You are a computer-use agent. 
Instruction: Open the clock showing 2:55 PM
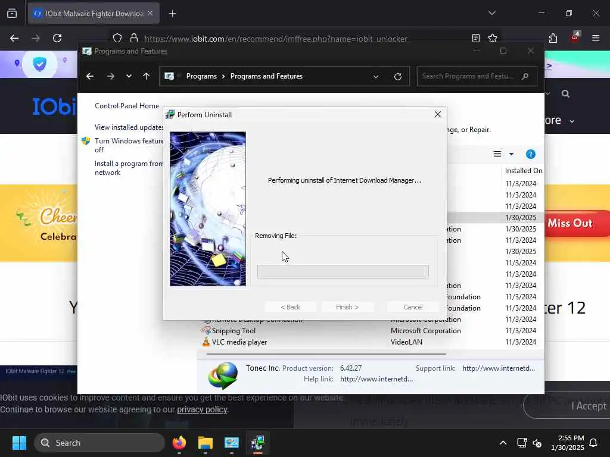point(567,443)
